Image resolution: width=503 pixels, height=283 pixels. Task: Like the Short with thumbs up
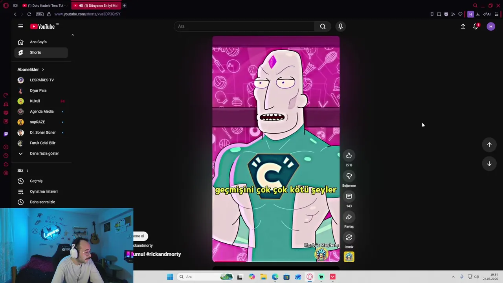click(349, 156)
